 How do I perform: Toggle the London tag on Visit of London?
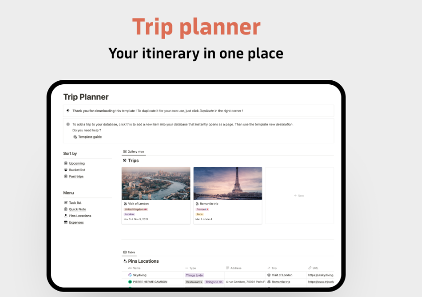130,214
